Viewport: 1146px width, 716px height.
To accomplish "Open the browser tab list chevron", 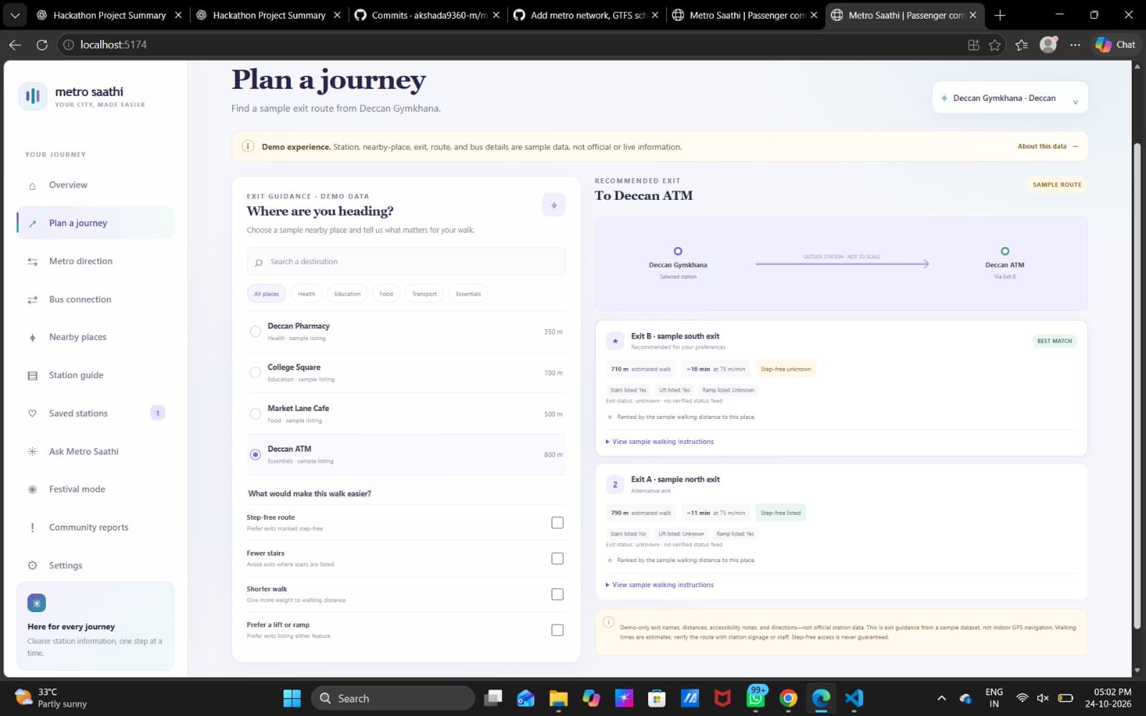I will (x=14, y=14).
